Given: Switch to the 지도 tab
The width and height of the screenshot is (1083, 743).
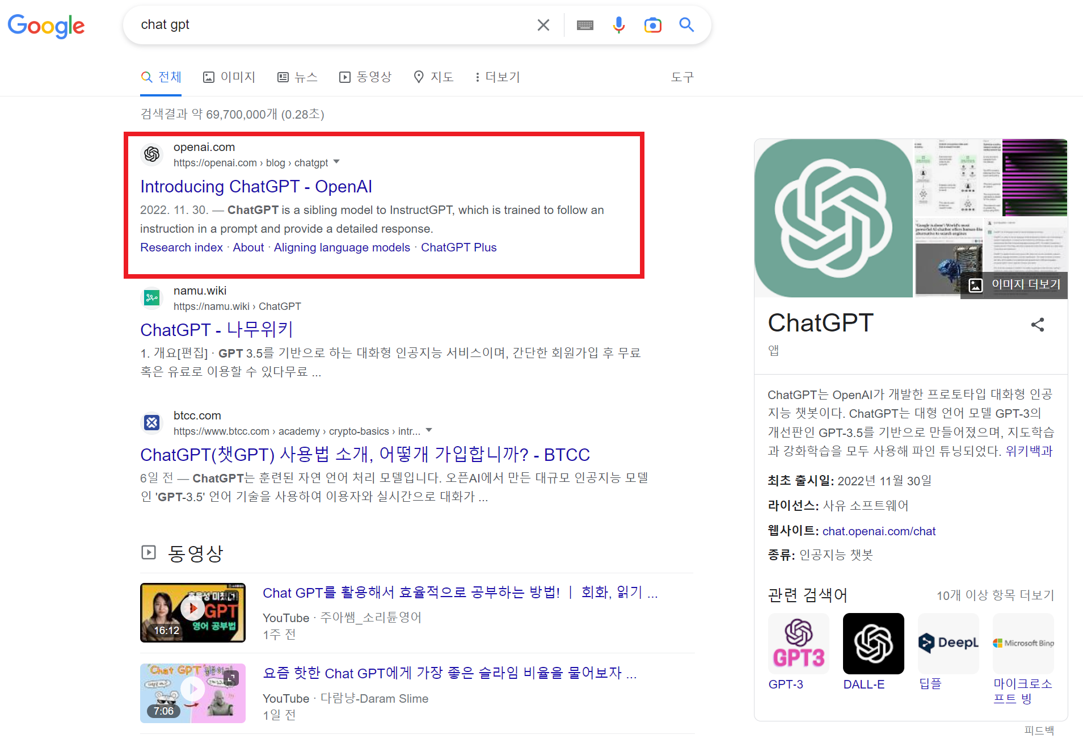Looking at the screenshot, I should [433, 77].
